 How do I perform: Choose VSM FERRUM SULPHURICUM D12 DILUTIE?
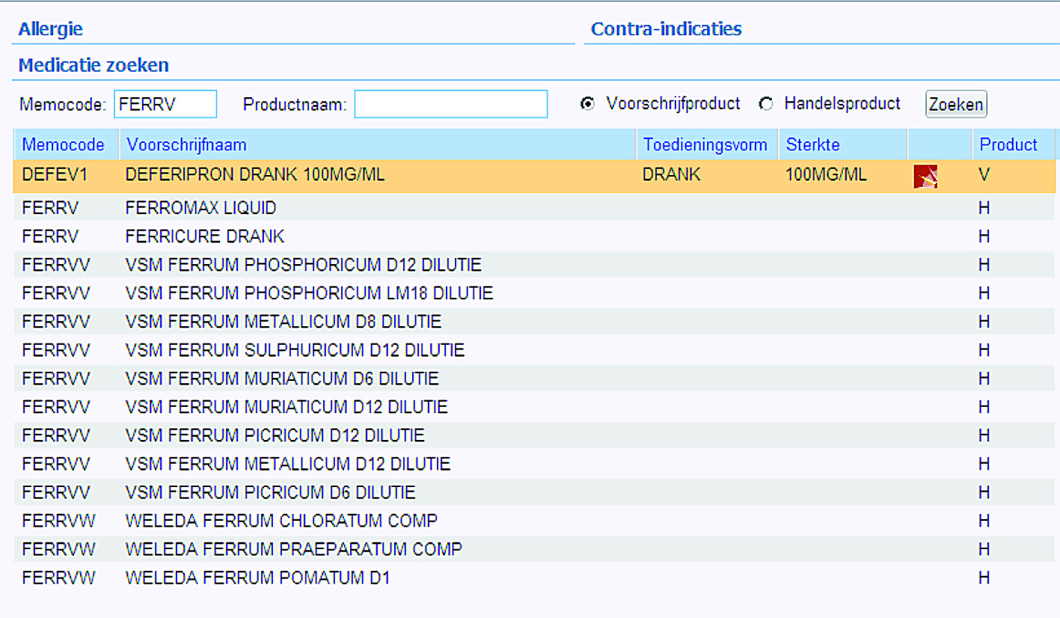295,350
